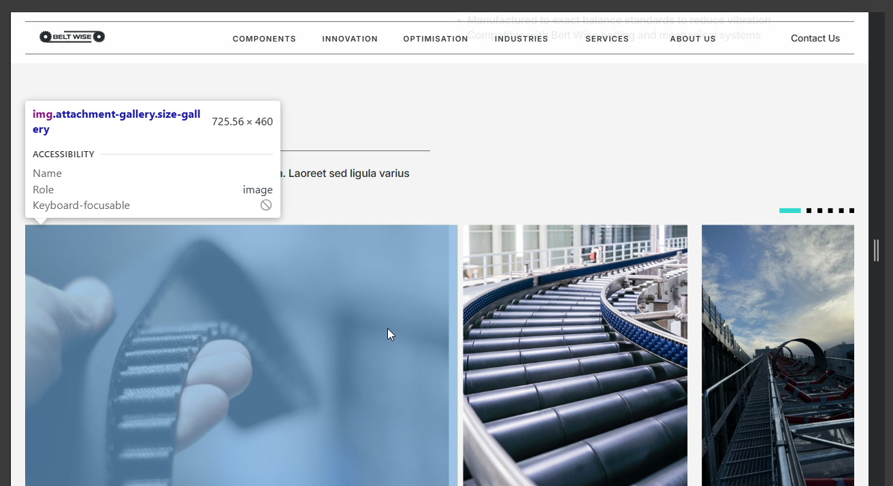
Task: Click the Keyboard-focusable not-allowed icon
Action: point(266,205)
